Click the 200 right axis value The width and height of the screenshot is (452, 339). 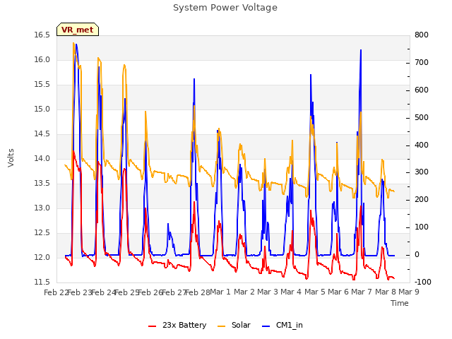tap(422, 200)
